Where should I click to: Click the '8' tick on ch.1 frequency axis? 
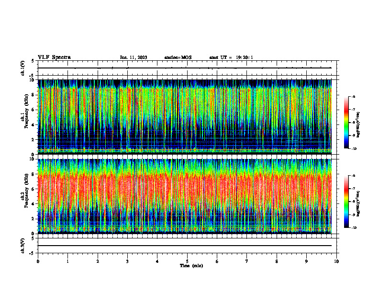coord(33,95)
